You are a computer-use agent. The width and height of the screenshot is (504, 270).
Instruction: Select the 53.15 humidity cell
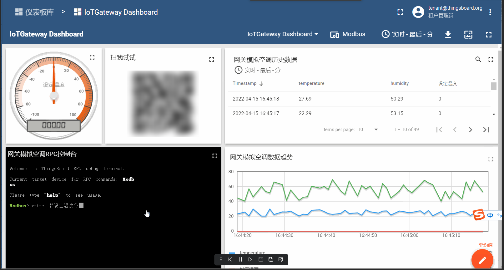(397, 113)
